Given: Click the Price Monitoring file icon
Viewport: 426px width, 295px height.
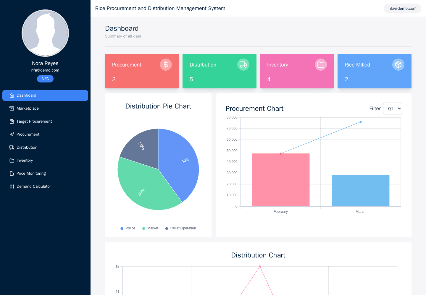Looking at the screenshot, I should (12, 174).
